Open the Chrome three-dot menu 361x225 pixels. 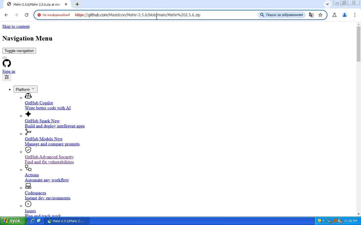coord(355,15)
